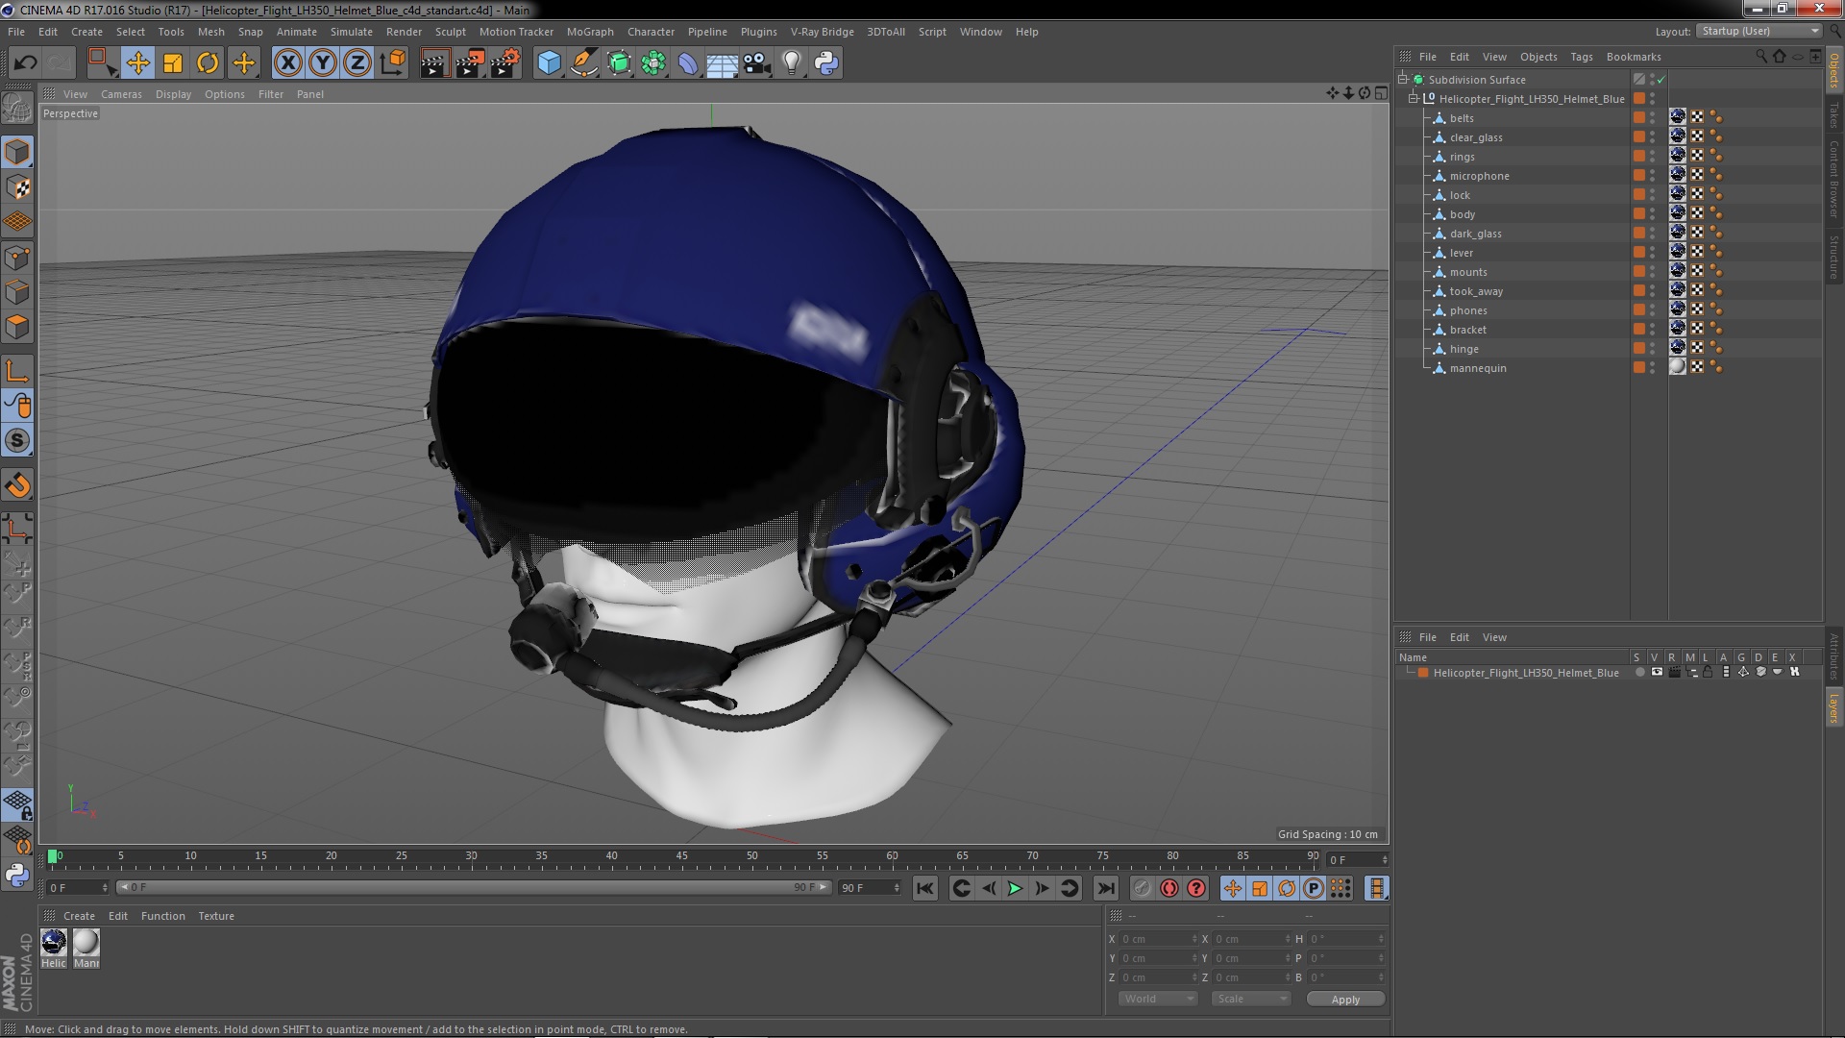
Task: Select the dark_glass object
Action: click(x=1475, y=234)
